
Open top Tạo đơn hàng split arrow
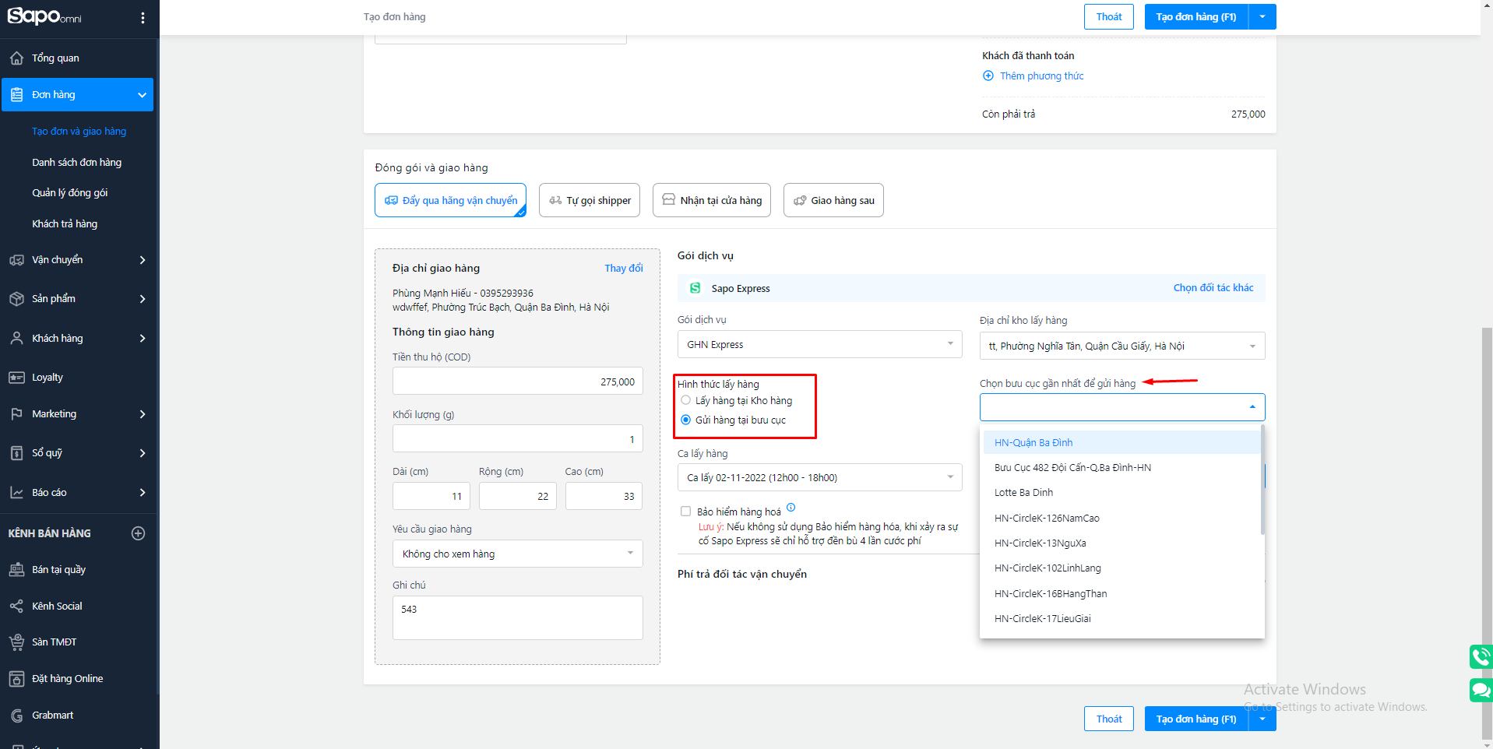(x=1262, y=16)
